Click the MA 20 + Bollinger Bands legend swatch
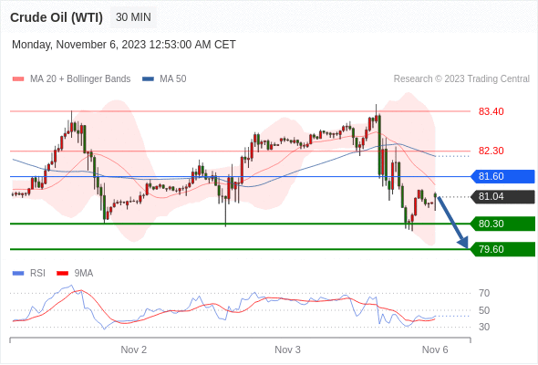The width and height of the screenshot is (538, 365). [18, 79]
